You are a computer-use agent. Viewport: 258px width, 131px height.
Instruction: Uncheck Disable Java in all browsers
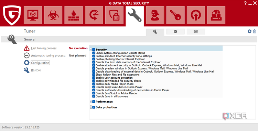[x=94, y=96]
